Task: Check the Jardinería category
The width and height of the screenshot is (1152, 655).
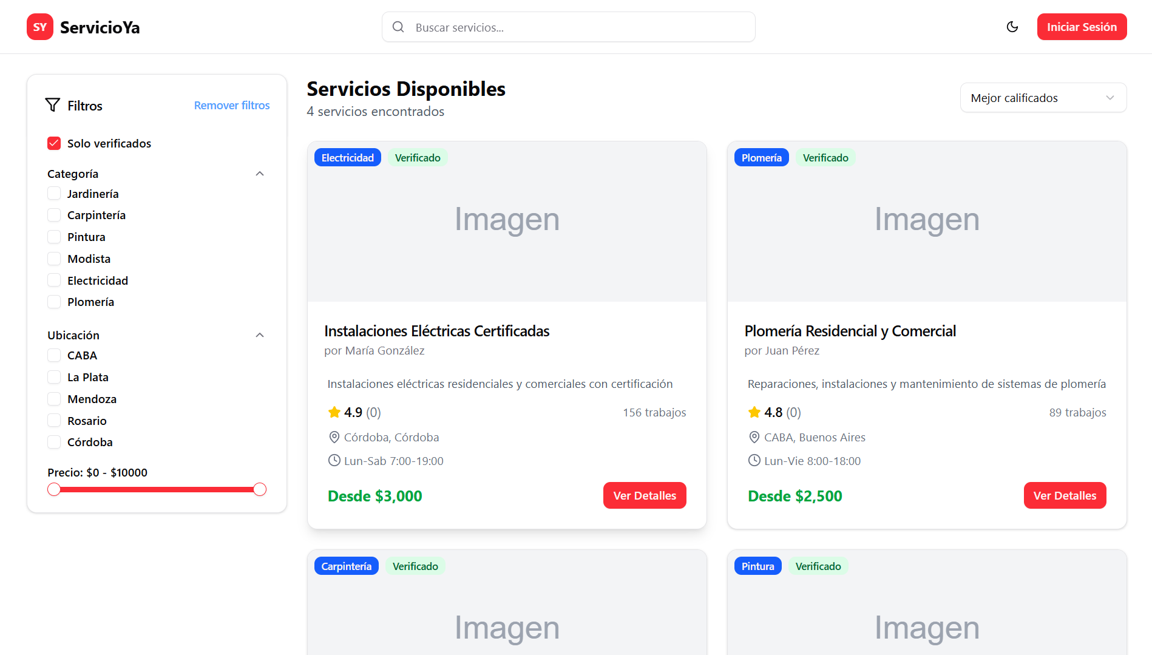Action: [x=54, y=193]
